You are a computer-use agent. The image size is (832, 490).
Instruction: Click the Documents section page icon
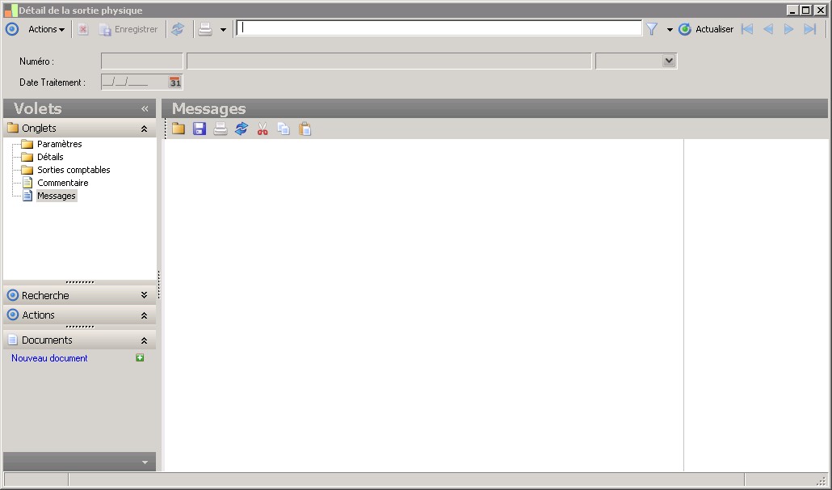point(13,340)
